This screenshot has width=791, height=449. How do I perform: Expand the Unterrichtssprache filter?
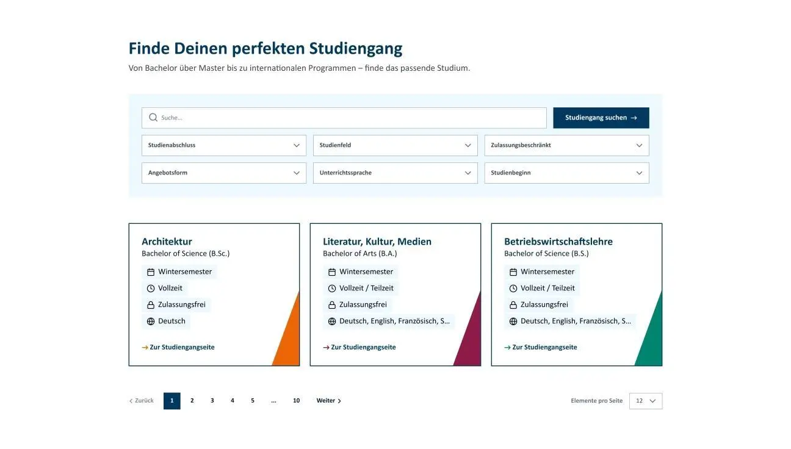[395, 173]
